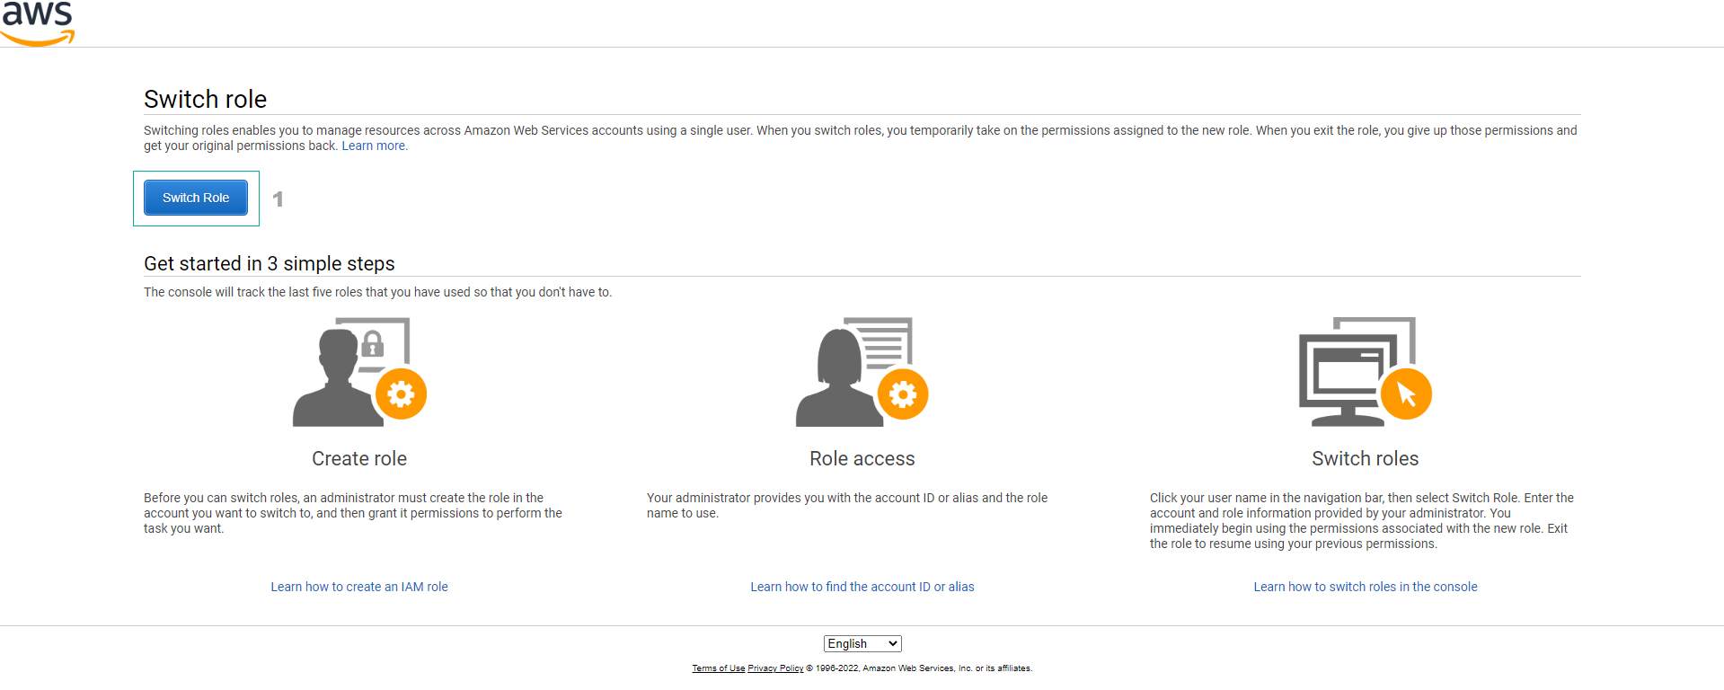Expand the English language dropdown
This screenshot has height=690, width=1724.
(x=862, y=644)
